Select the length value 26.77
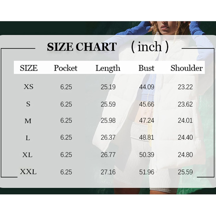The image size is (216, 216). coord(108,155)
